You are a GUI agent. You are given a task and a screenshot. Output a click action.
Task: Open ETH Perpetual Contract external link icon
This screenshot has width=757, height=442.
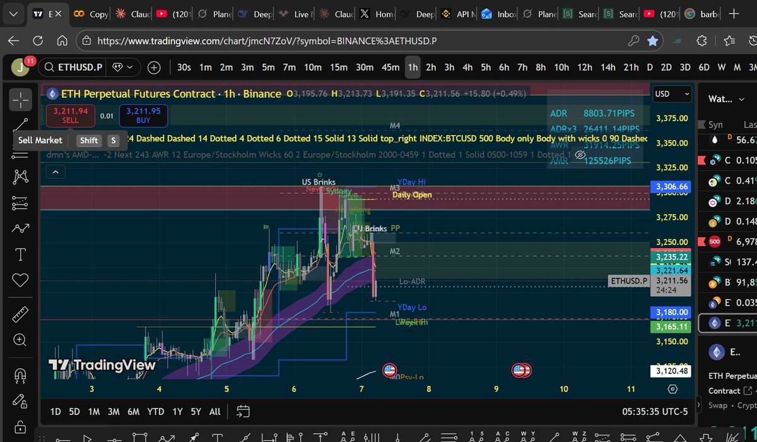click(x=748, y=391)
